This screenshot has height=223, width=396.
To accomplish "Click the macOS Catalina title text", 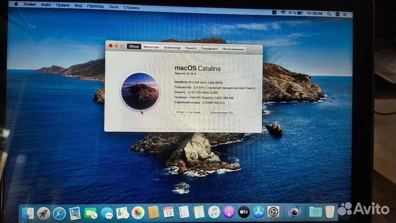I will (x=198, y=68).
